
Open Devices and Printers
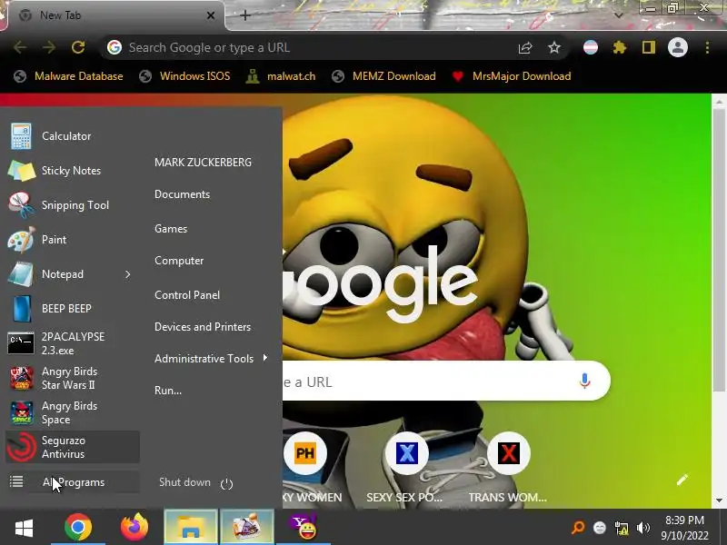pos(203,327)
